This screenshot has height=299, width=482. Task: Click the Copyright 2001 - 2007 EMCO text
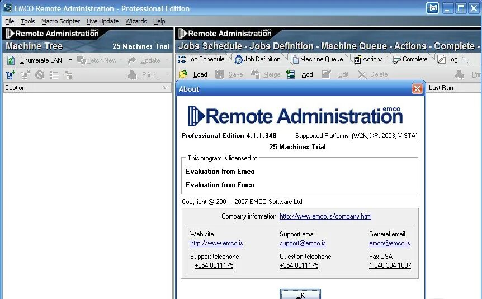[242, 202]
